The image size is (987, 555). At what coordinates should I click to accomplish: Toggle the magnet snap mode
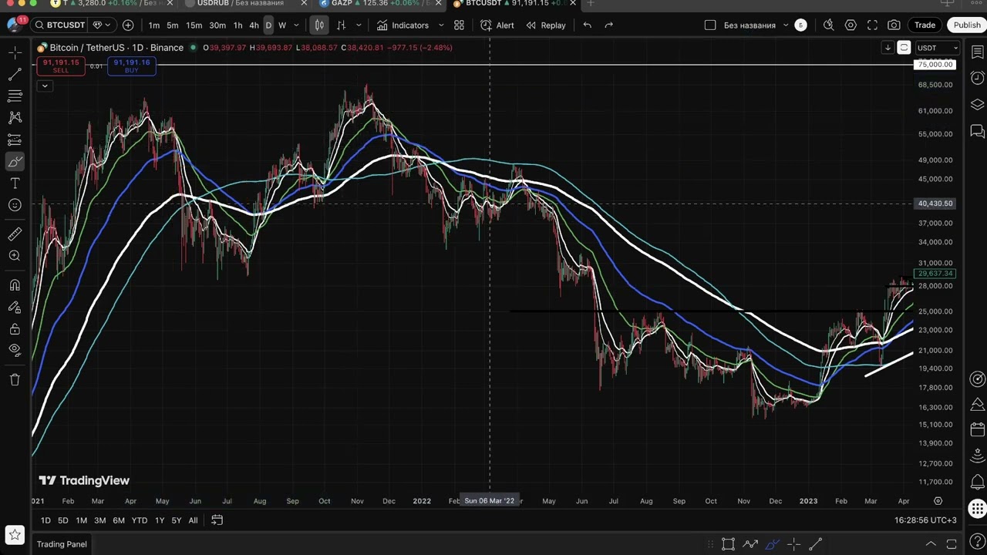tap(15, 285)
